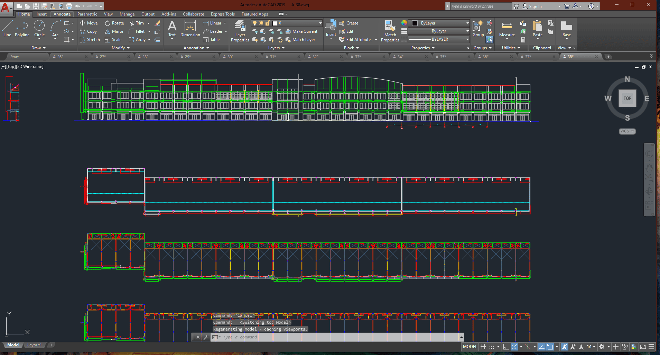Select the Circle tool
The image size is (660, 355).
[x=39, y=28]
